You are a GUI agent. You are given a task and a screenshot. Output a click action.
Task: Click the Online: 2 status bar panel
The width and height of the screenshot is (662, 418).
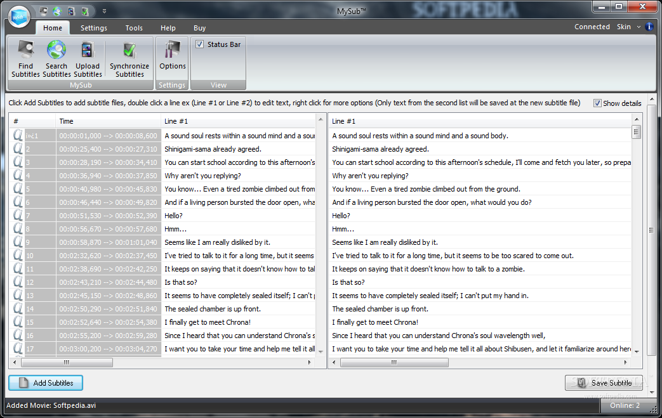[x=625, y=405]
